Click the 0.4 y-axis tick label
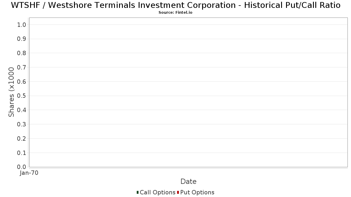This screenshot has width=351, height=197. pyautogui.click(x=22, y=110)
